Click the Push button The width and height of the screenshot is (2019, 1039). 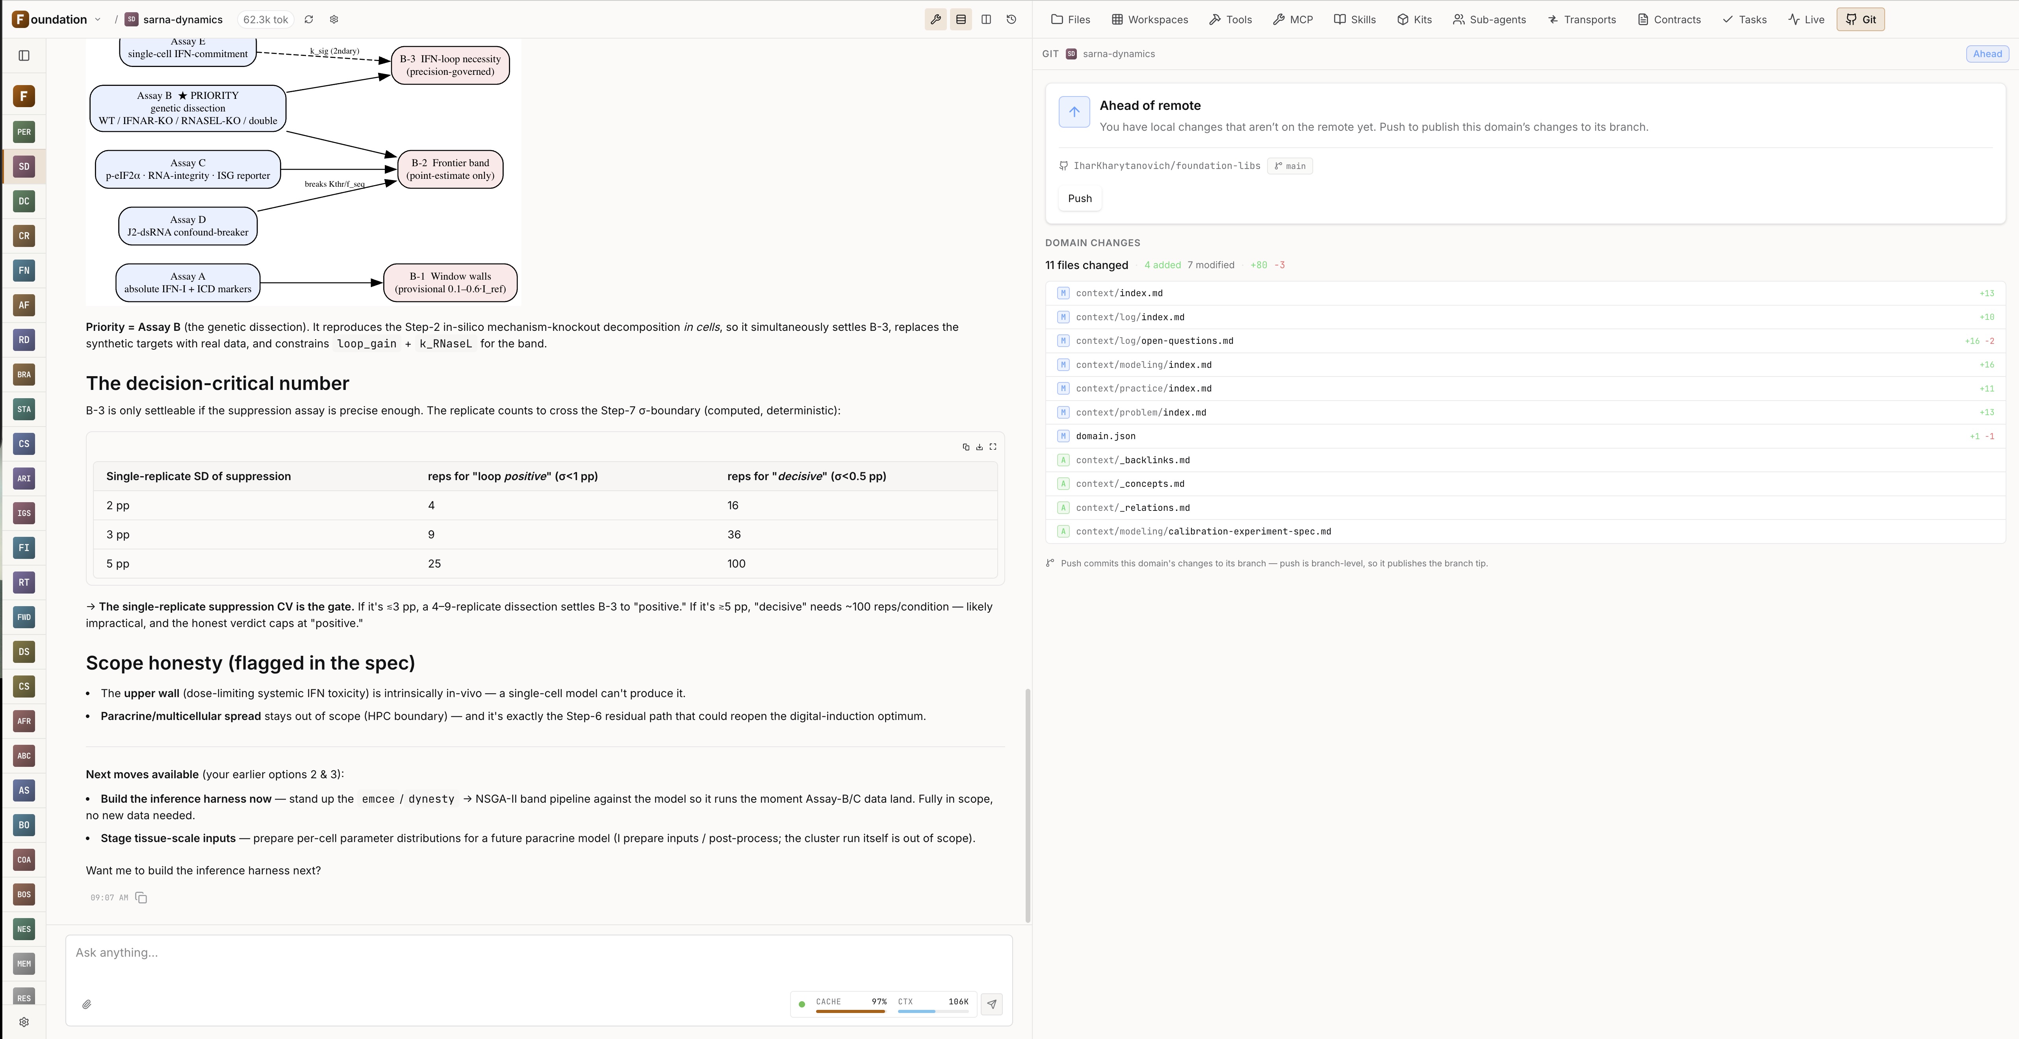pyautogui.click(x=1079, y=198)
